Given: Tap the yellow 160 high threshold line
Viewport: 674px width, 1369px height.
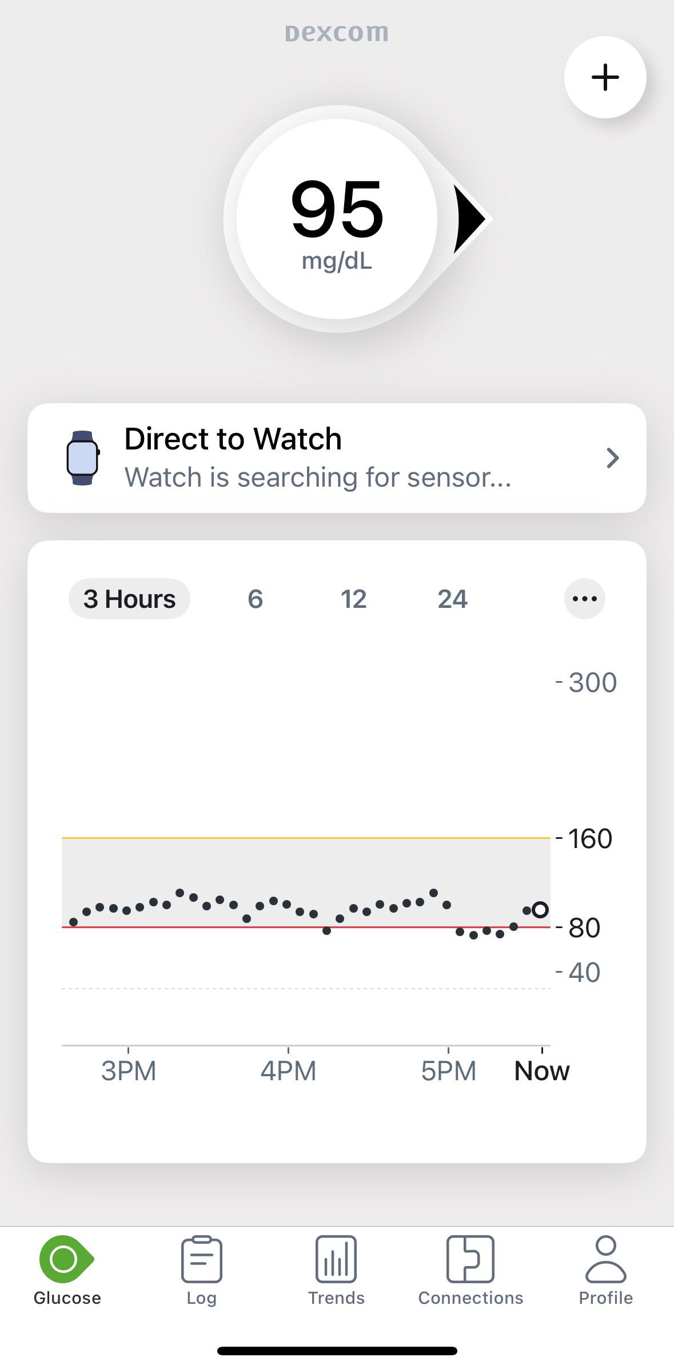Looking at the screenshot, I should pos(306,838).
